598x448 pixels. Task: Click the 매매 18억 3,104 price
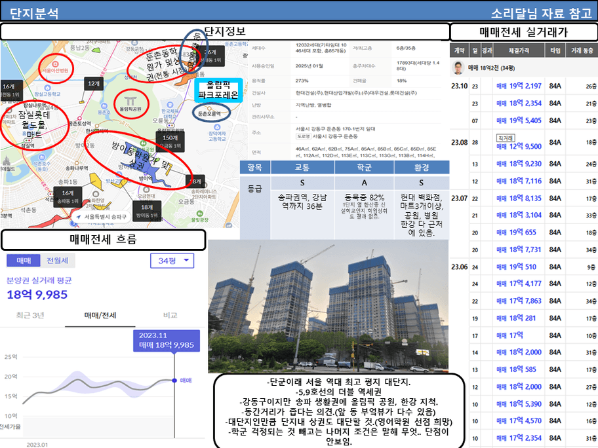point(519,215)
